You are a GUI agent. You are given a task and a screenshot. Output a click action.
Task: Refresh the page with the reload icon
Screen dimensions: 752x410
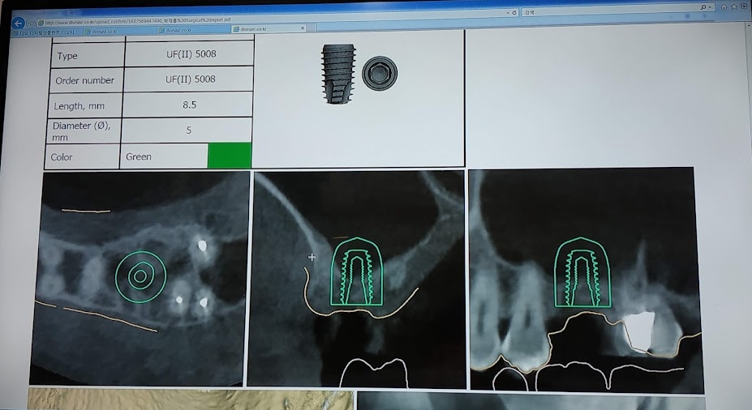[x=514, y=12]
